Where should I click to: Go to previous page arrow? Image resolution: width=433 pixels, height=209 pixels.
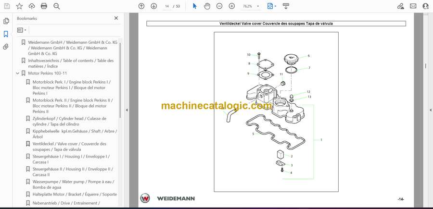point(141,6)
